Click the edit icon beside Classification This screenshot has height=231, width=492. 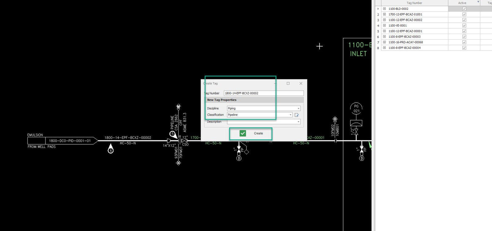click(297, 115)
